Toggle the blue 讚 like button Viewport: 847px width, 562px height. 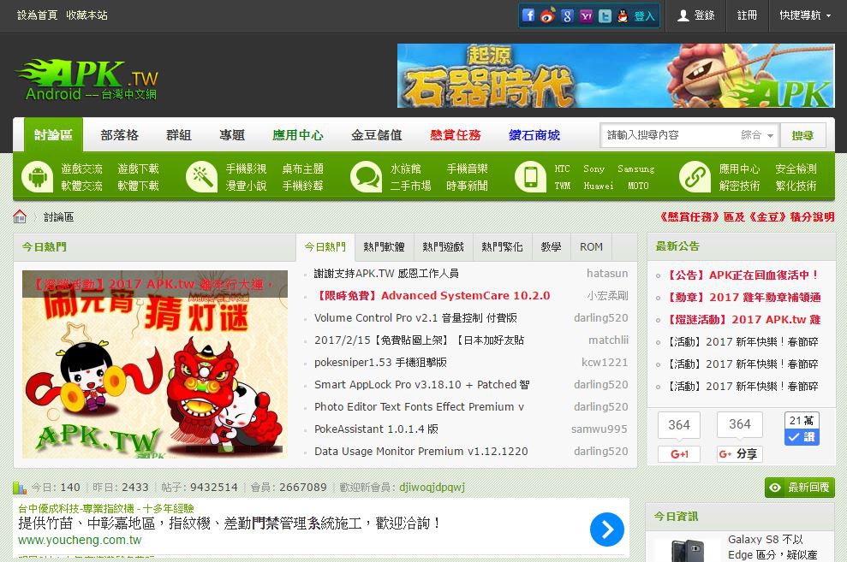tap(802, 436)
